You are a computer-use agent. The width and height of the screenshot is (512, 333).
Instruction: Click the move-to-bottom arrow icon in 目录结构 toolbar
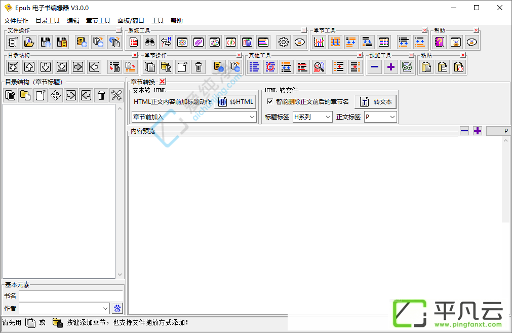(x=62, y=67)
